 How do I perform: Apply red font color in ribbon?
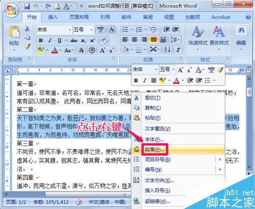coord(55,50)
